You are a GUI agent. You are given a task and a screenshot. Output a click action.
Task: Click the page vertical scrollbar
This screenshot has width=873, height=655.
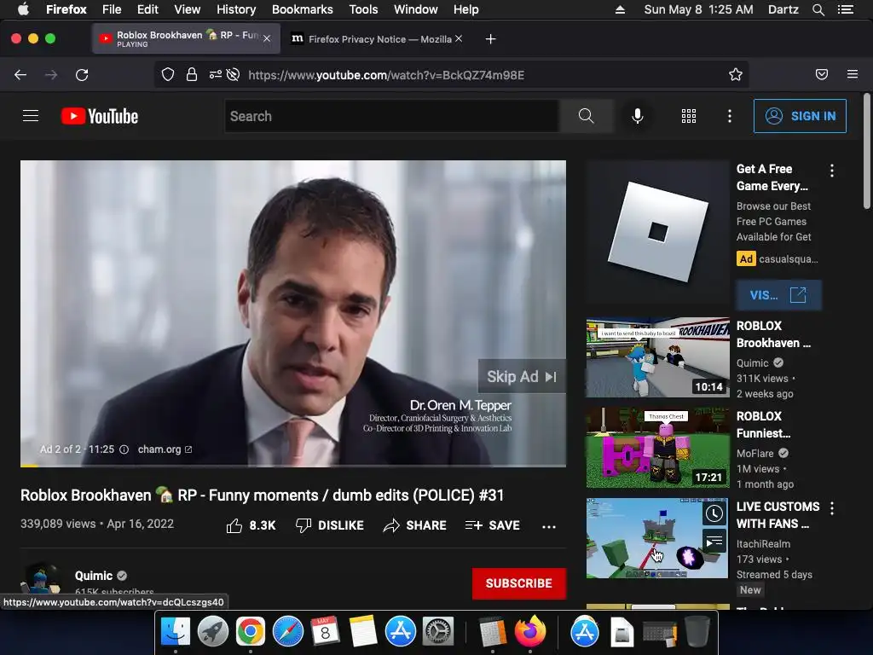(x=866, y=151)
